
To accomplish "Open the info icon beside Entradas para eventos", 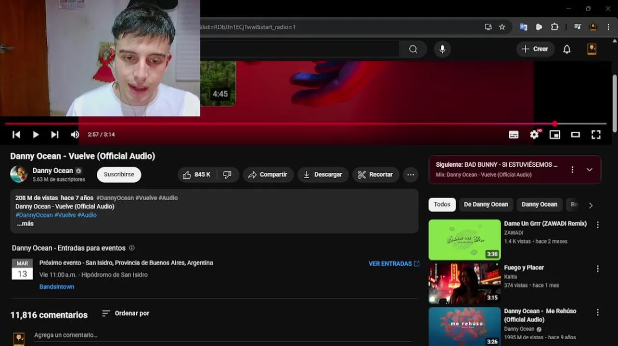I will click(x=132, y=248).
